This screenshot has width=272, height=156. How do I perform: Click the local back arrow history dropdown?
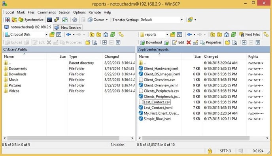(74, 34)
